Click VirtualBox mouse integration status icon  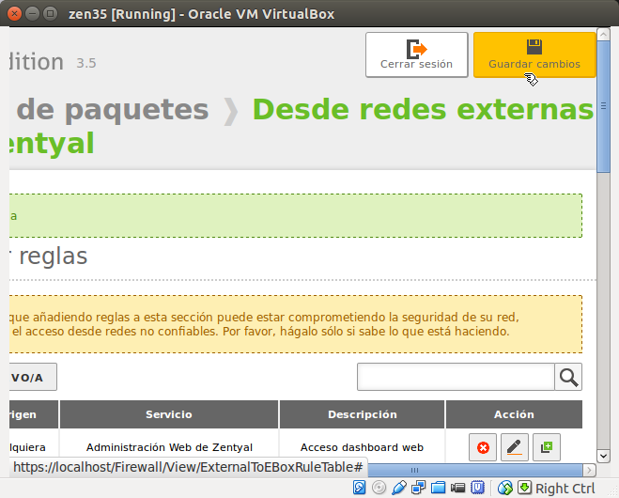(x=505, y=488)
